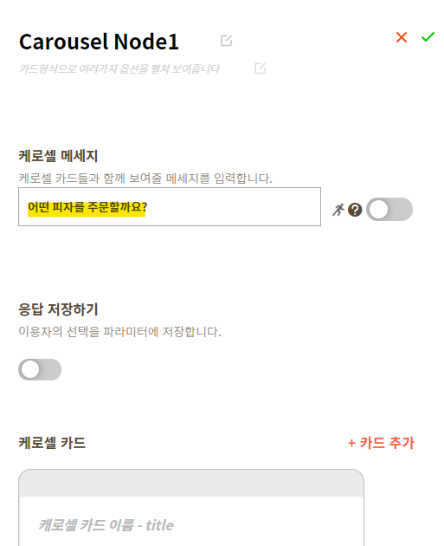
Task: Click the edit icon beside the node description
Action: click(260, 68)
